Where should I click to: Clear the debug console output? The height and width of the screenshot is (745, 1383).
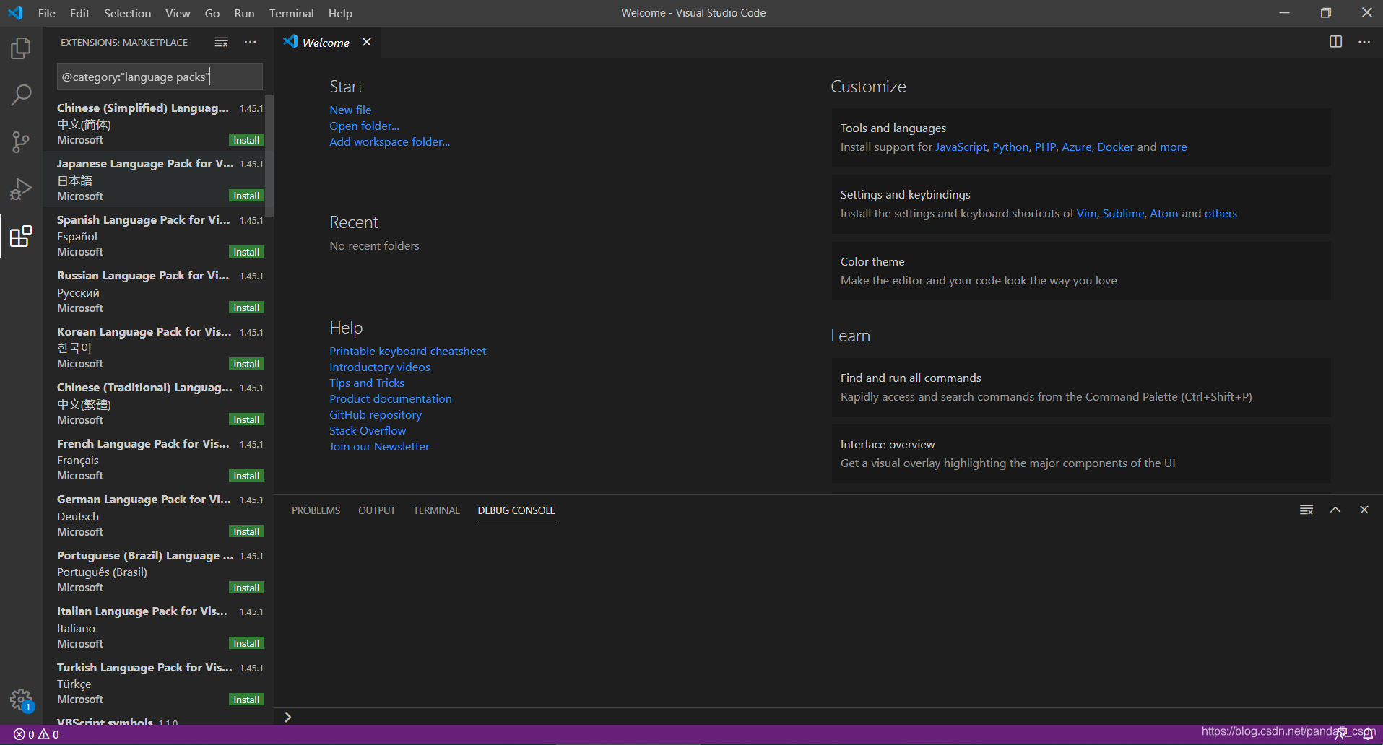(1306, 510)
